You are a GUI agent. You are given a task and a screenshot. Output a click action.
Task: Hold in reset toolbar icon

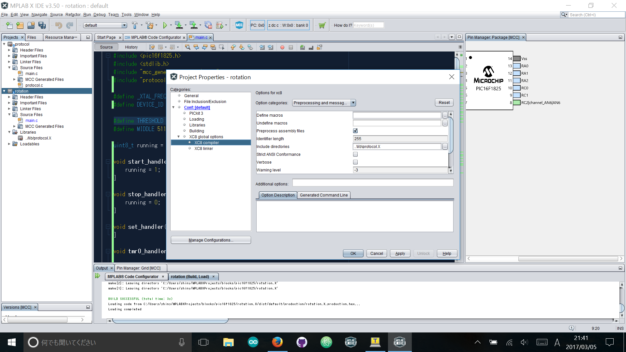(208, 25)
